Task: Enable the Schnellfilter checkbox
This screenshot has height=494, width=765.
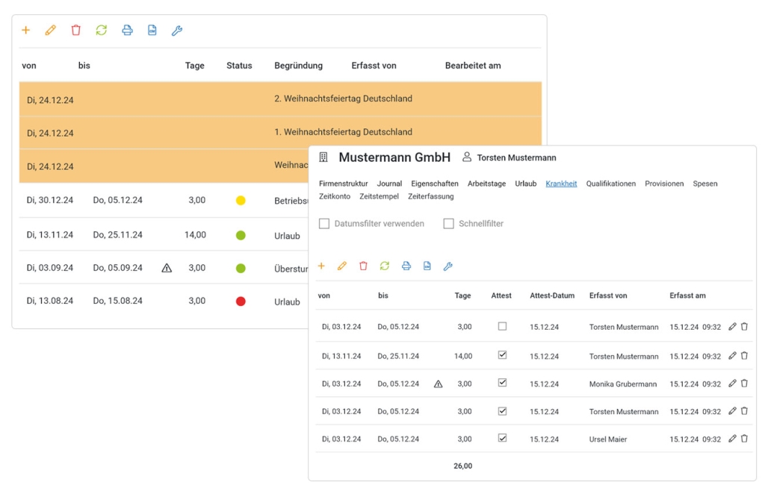Action: (448, 224)
